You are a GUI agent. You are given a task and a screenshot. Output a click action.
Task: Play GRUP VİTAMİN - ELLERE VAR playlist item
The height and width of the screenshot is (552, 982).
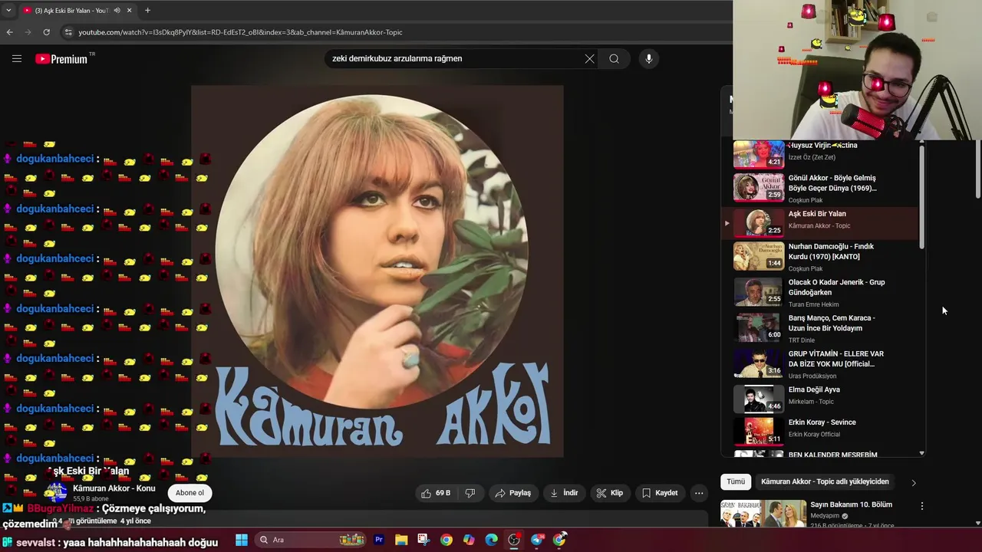tap(821, 364)
